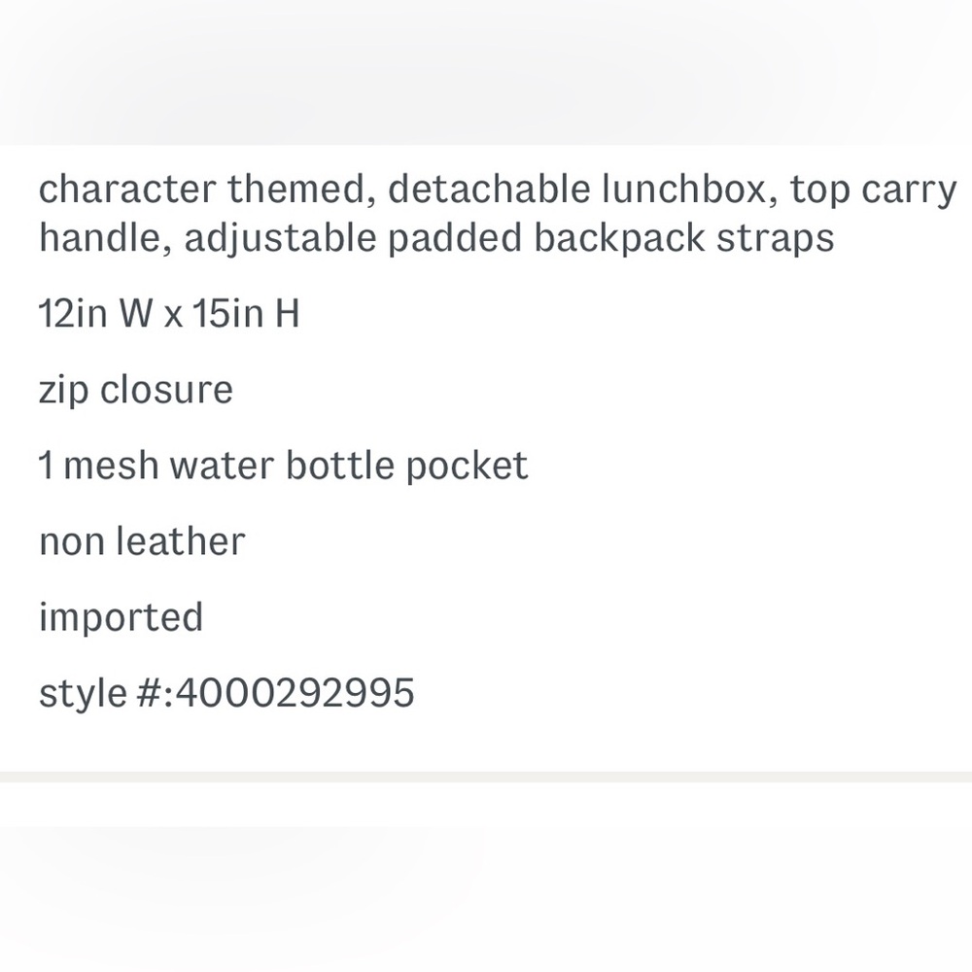Click the word 'pocket' in mesh pocket line
Image resolution: width=972 pixels, height=972 pixels.
[x=468, y=466]
